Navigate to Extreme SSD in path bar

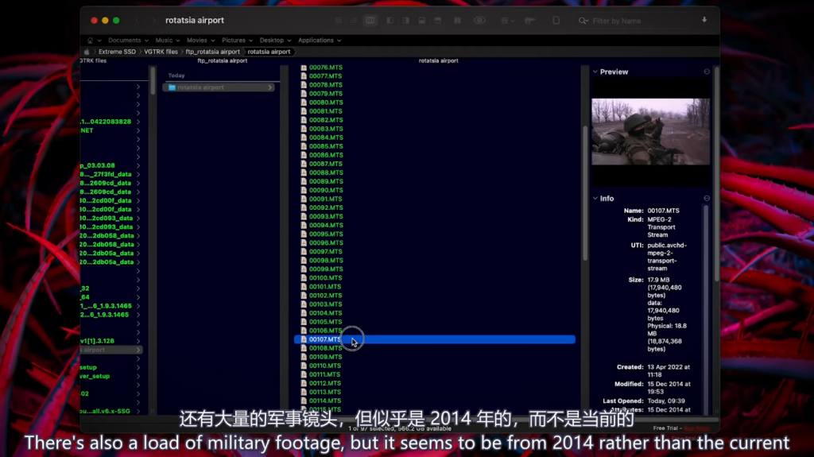tap(117, 52)
